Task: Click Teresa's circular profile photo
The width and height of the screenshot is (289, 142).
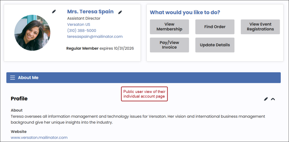Action: [x=32, y=33]
